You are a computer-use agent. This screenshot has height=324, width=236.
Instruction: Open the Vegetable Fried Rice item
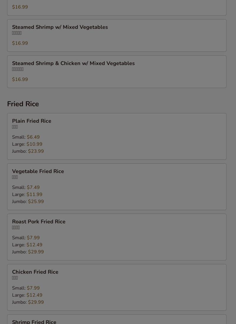tap(38, 172)
